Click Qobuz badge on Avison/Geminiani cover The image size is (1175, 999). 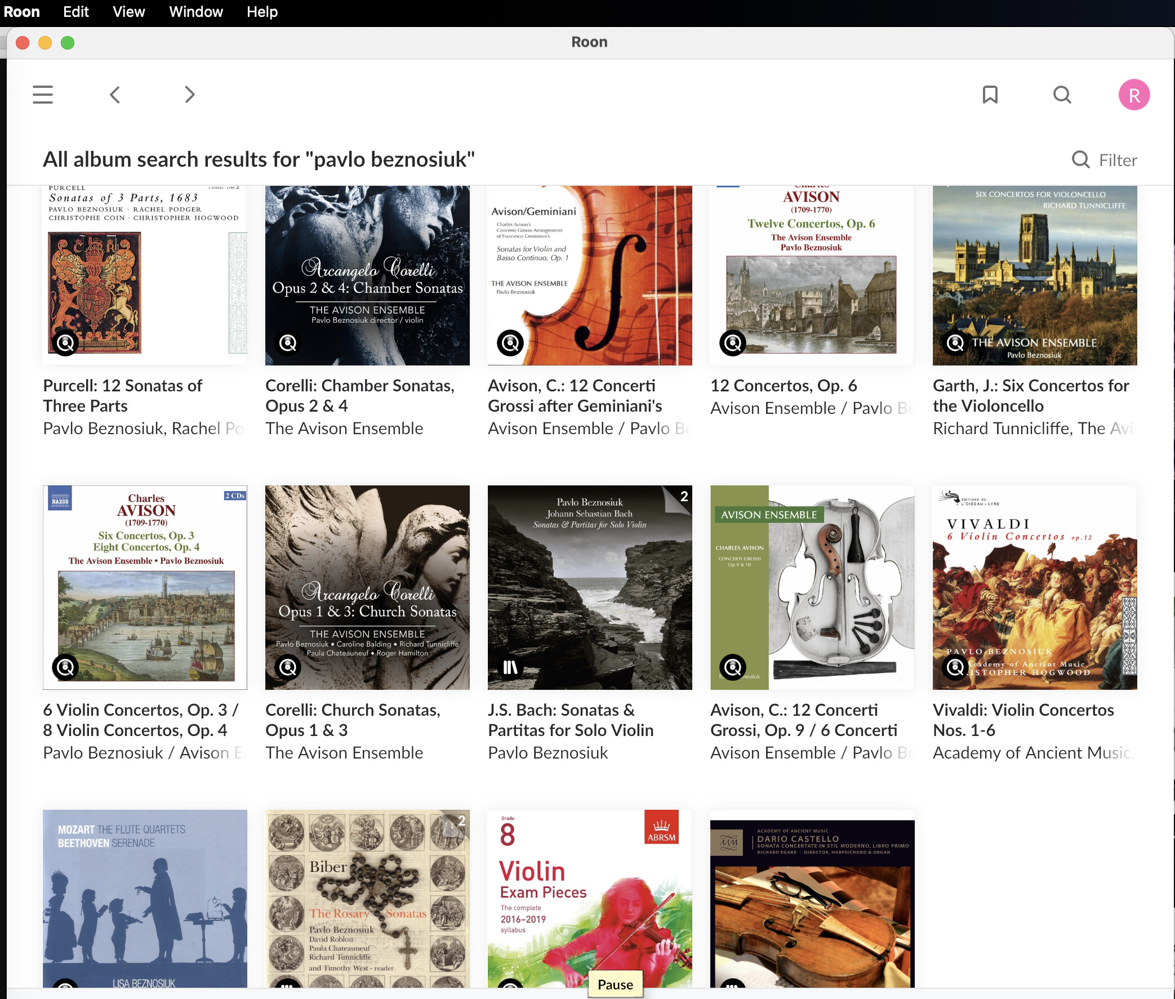click(x=510, y=342)
